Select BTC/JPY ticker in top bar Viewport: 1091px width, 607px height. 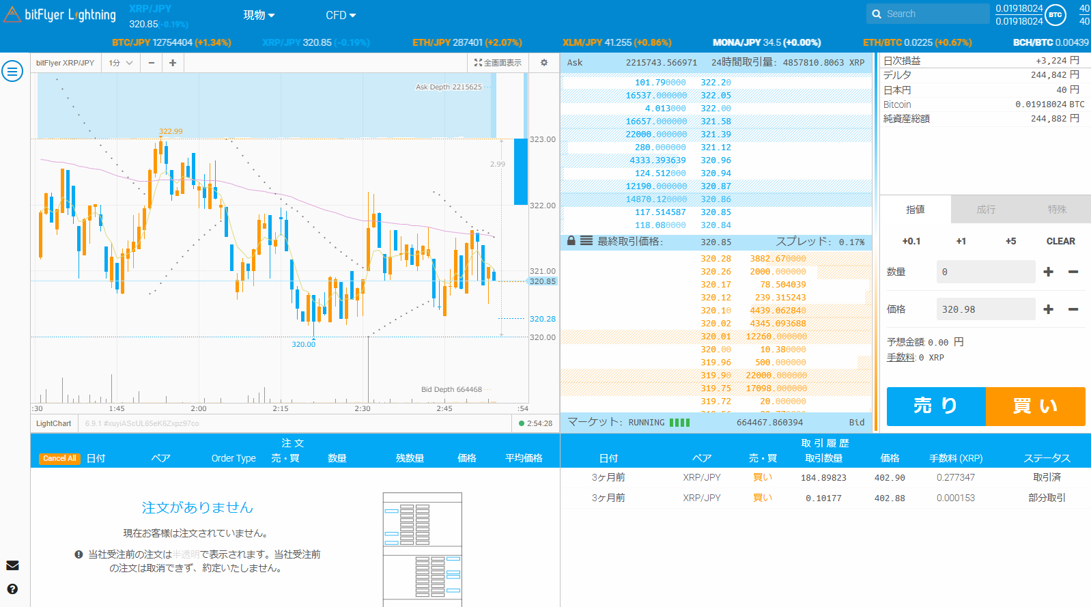171,42
